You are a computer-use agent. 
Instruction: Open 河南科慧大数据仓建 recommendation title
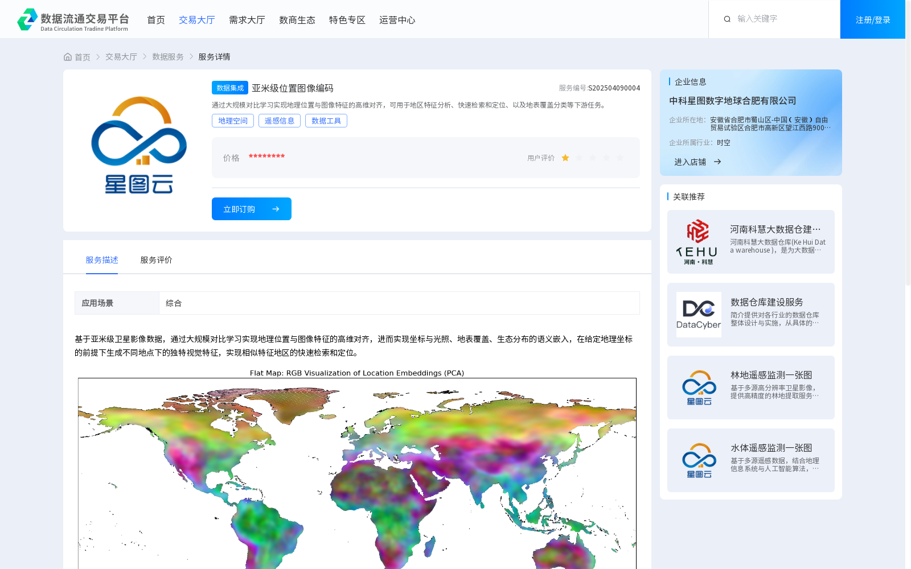[x=775, y=229]
